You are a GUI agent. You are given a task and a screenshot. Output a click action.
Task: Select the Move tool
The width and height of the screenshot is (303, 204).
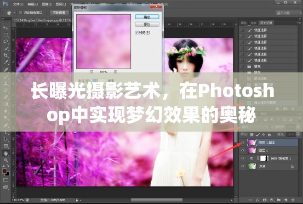[x=6, y=28]
